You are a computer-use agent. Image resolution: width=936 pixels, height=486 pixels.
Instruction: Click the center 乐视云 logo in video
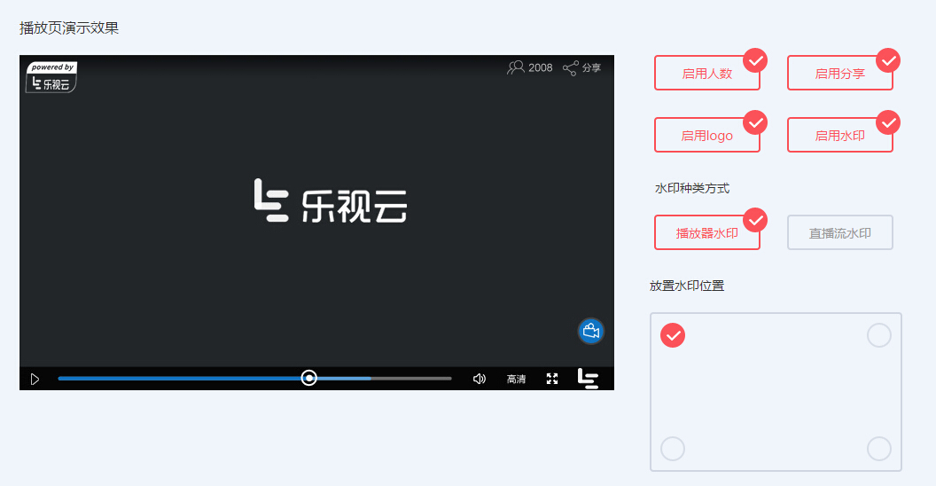(x=331, y=201)
